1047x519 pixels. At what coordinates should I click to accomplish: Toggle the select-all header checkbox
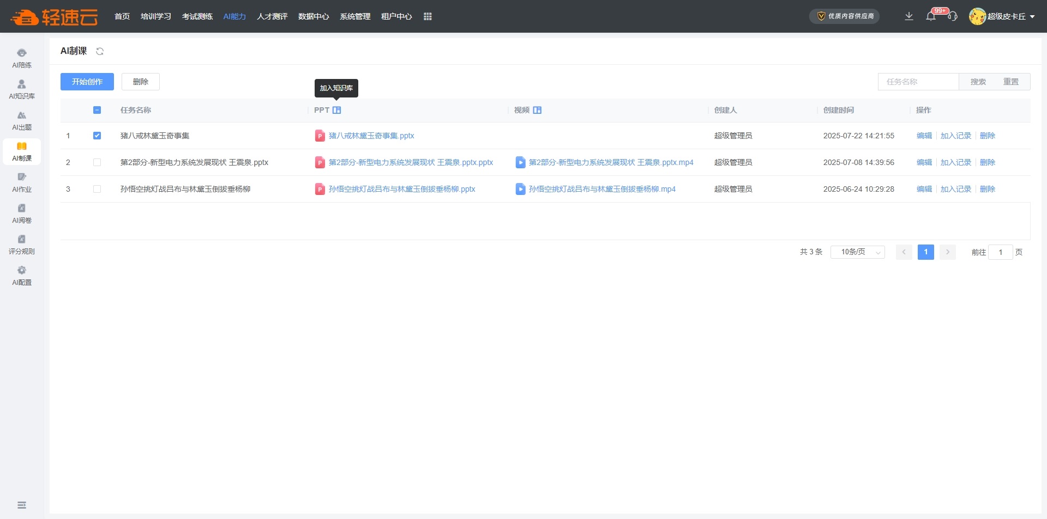pyautogui.click(x=97, y=110)
